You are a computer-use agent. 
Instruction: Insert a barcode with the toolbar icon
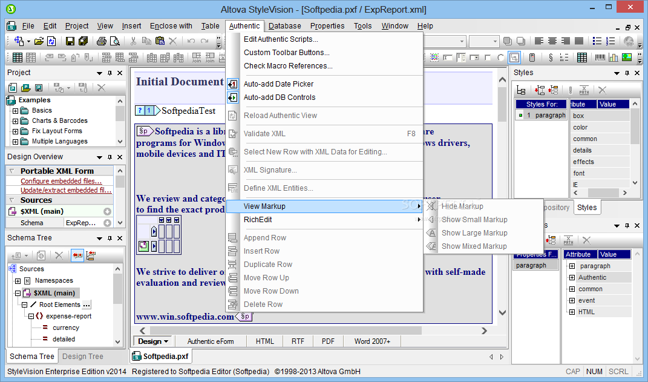[600, 58]
